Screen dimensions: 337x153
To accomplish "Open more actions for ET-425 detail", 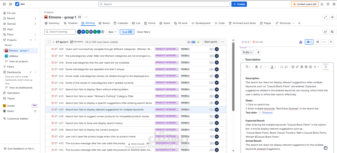I will coord(324,42).
